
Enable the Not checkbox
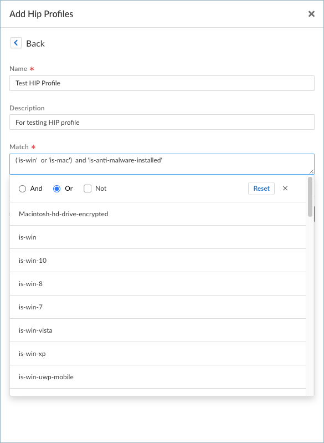coord(88,189)
